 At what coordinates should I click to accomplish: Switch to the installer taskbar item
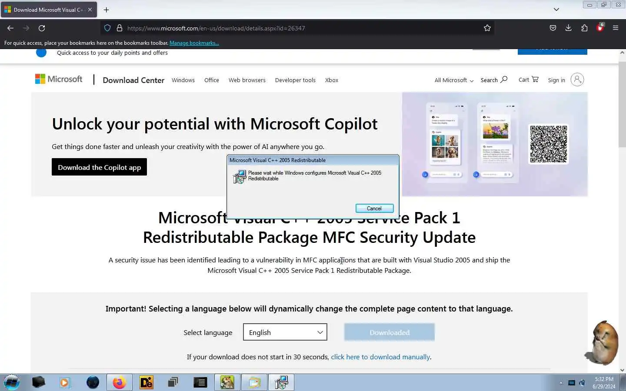[x=281, y=382]
